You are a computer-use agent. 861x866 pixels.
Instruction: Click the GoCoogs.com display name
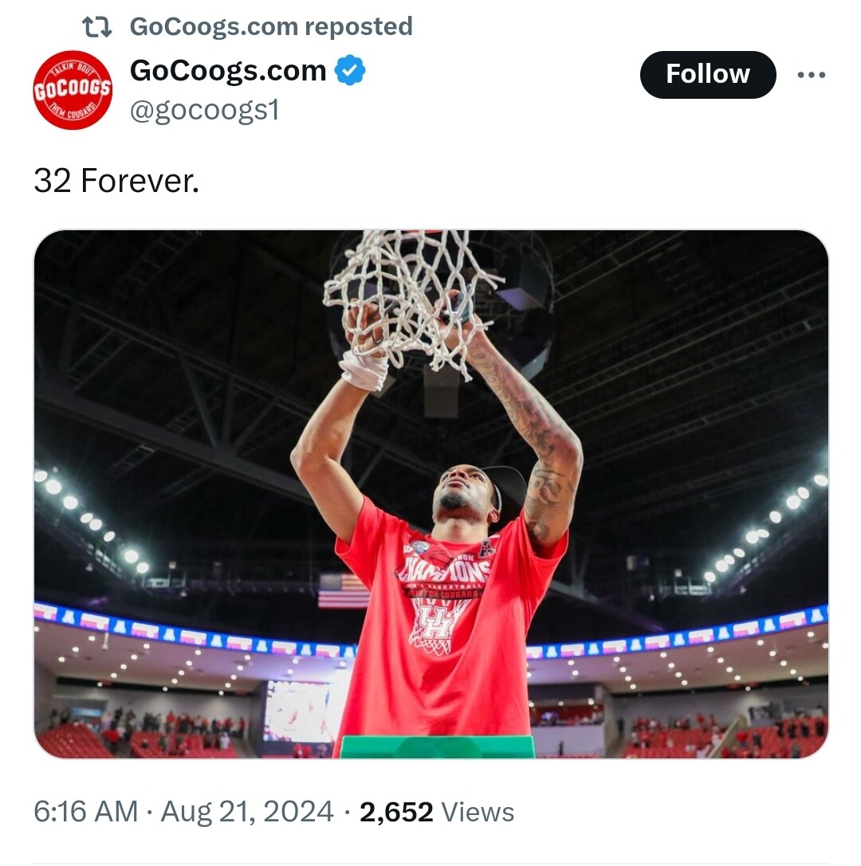point(228,71)
